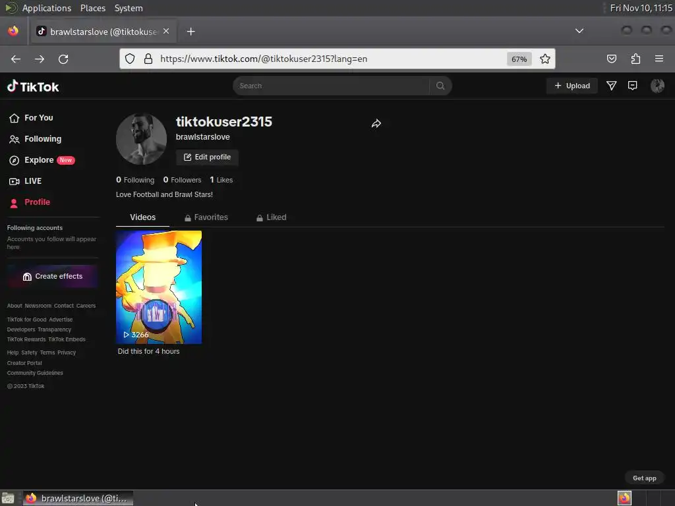675x506 pixels.
Task: Switch to the Favorites tab
Action: click(x=206, y=217)
